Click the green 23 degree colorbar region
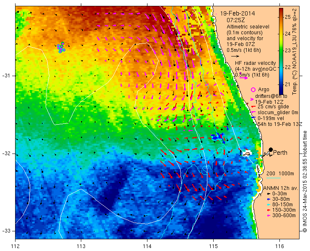This screenshot has width=310, height=251. click(x=281, y=51)
